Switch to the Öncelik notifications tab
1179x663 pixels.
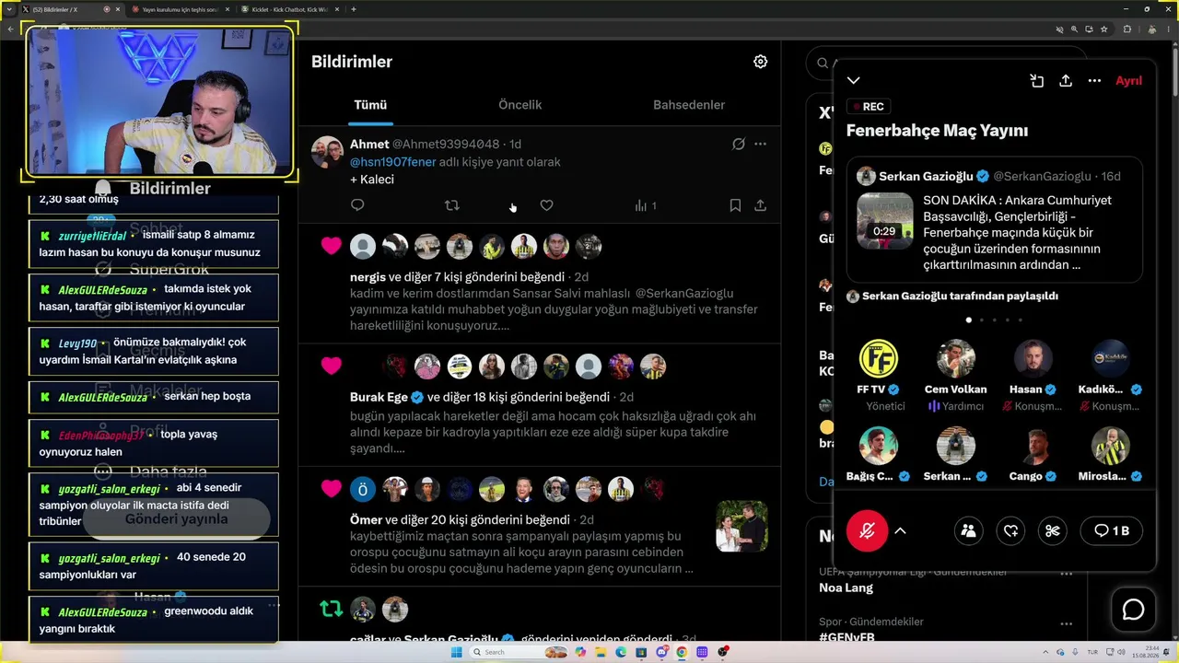click(x=519, y=105)
